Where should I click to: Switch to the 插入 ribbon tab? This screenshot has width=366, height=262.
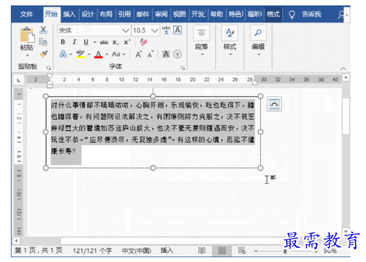tap(69, 14)
